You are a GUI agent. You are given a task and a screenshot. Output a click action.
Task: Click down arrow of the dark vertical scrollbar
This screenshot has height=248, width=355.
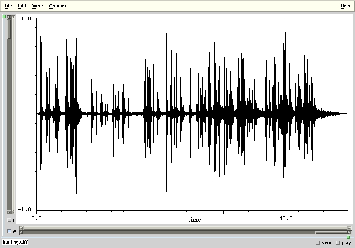pos(9,212)
